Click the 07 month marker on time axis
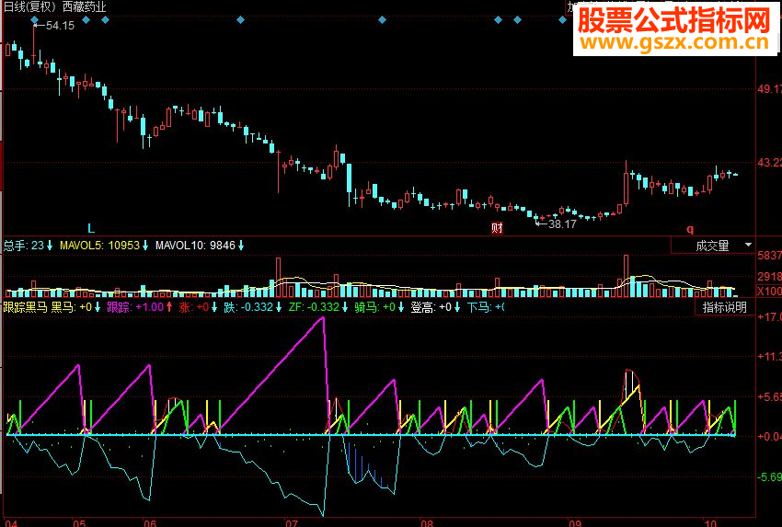 (x=293, y=521)
